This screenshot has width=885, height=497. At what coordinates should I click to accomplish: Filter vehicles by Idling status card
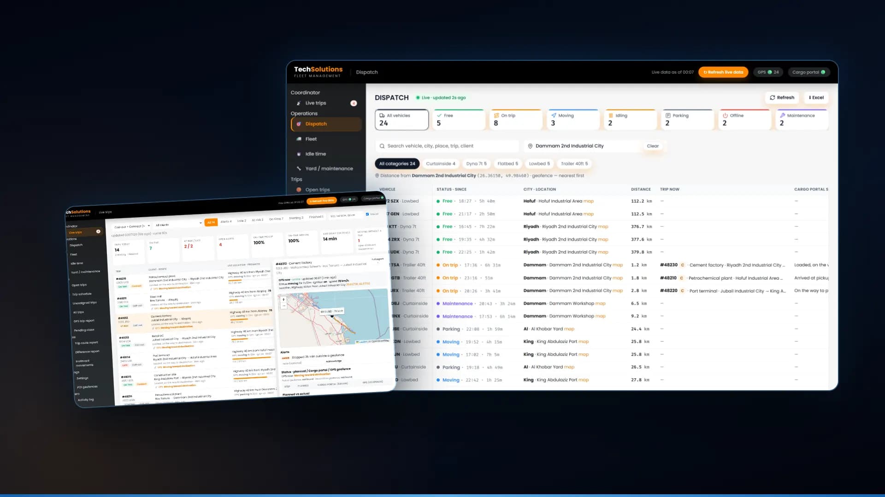point(630,119)
